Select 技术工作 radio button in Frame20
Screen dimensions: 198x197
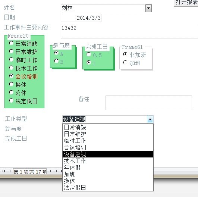[11, 68]
